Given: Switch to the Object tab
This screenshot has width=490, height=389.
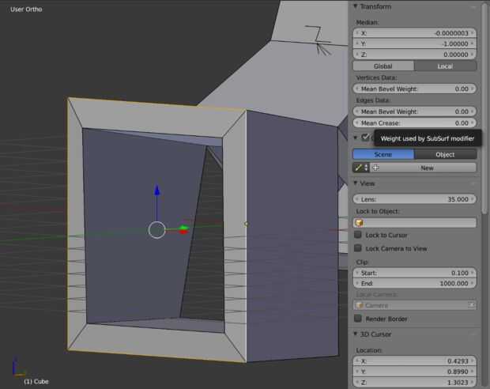Looking at the screenshot, I should [x=445, y=154].
